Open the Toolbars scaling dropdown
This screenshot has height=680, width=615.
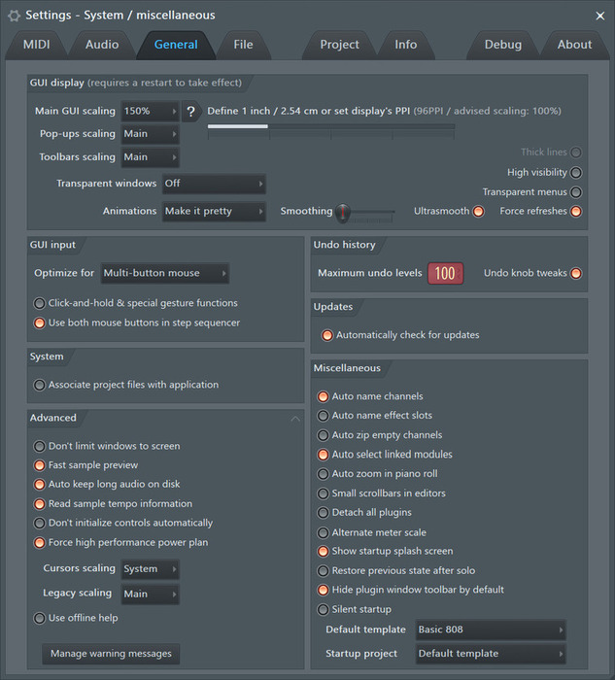(x=150, y=157)
